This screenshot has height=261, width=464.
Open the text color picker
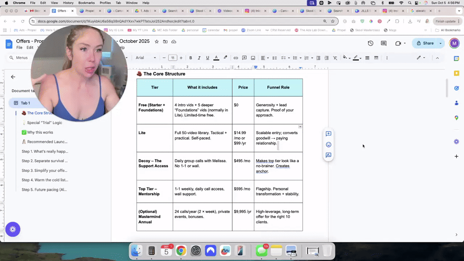216,58
